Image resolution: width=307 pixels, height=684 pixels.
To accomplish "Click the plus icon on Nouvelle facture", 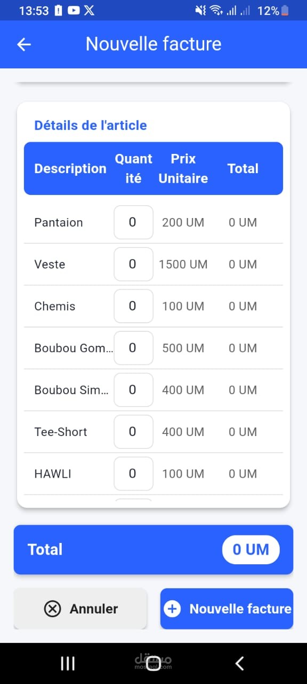I will pos(172,609).
